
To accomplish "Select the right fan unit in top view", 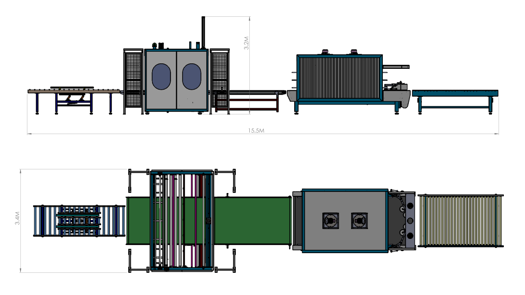I will coord(359,221).
